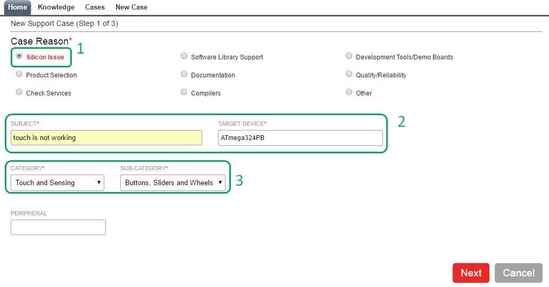The width and height of the screenshot is (549, 287).
Task: Choose Quality/Reliability as case reason
Action: click(349, 74)
